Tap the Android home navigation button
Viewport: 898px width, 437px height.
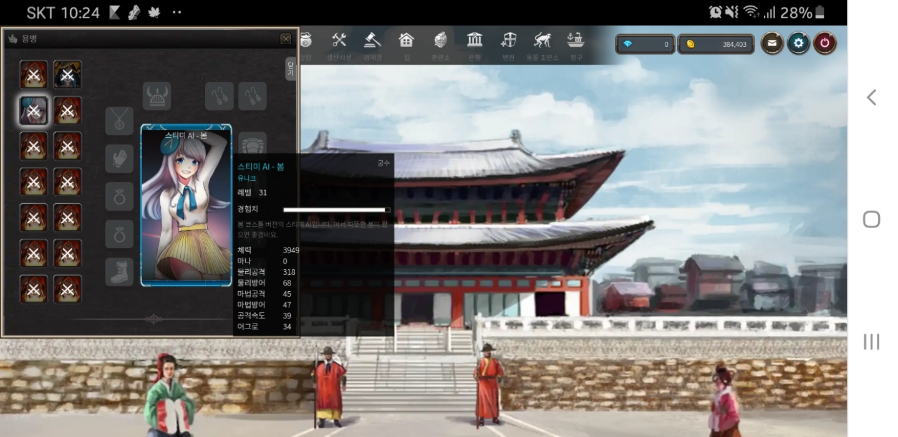[871, 219]
